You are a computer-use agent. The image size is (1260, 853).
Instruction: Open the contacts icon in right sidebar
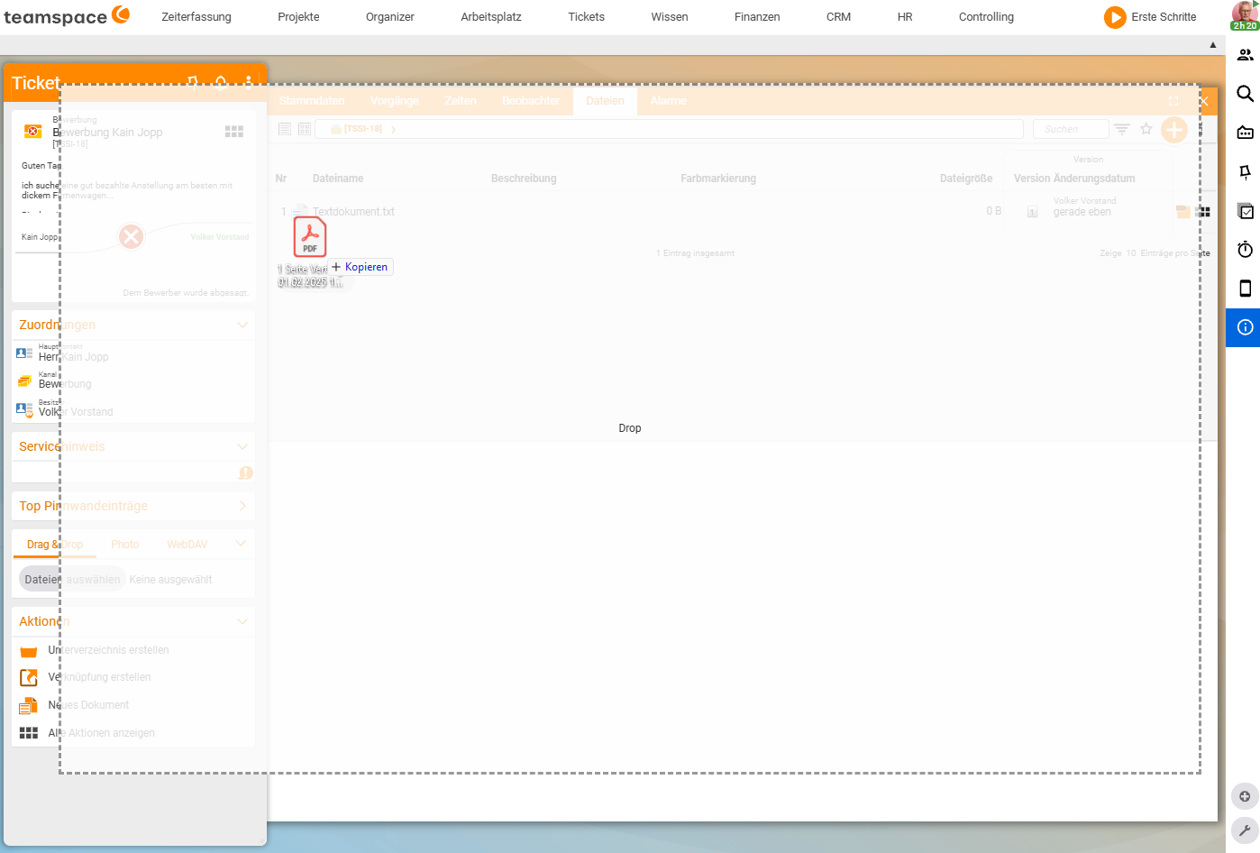(1245, 55)
